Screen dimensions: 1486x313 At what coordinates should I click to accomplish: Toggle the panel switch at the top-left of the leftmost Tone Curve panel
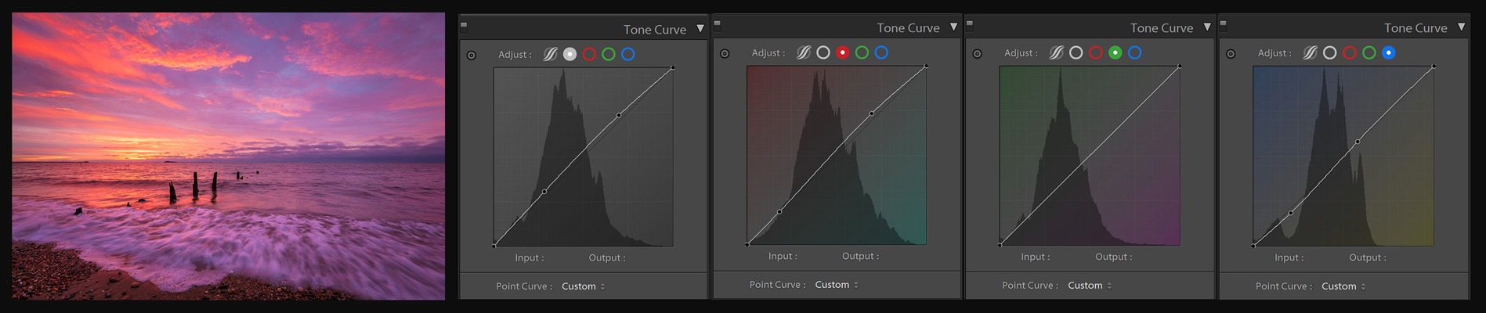coord(464,25)
